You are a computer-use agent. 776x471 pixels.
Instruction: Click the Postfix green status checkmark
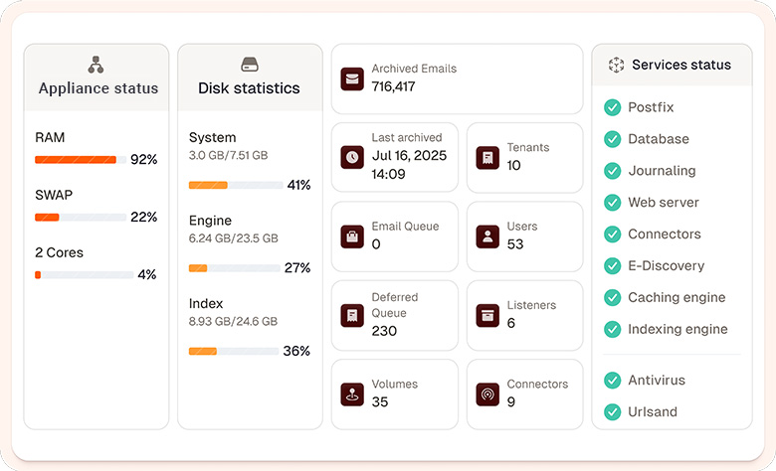[x=612, y=107]
